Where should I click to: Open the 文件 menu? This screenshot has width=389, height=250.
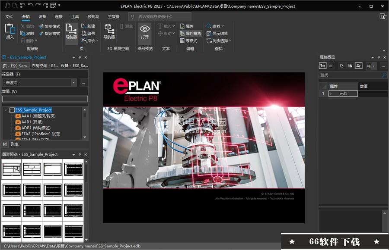click(9, 16)
